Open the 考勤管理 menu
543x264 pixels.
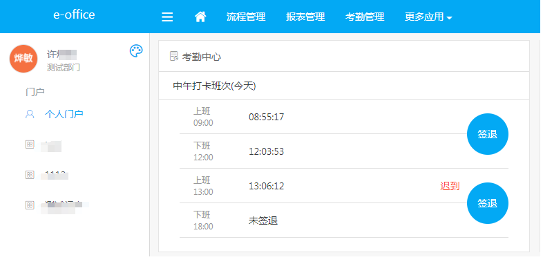click(365, 17)
